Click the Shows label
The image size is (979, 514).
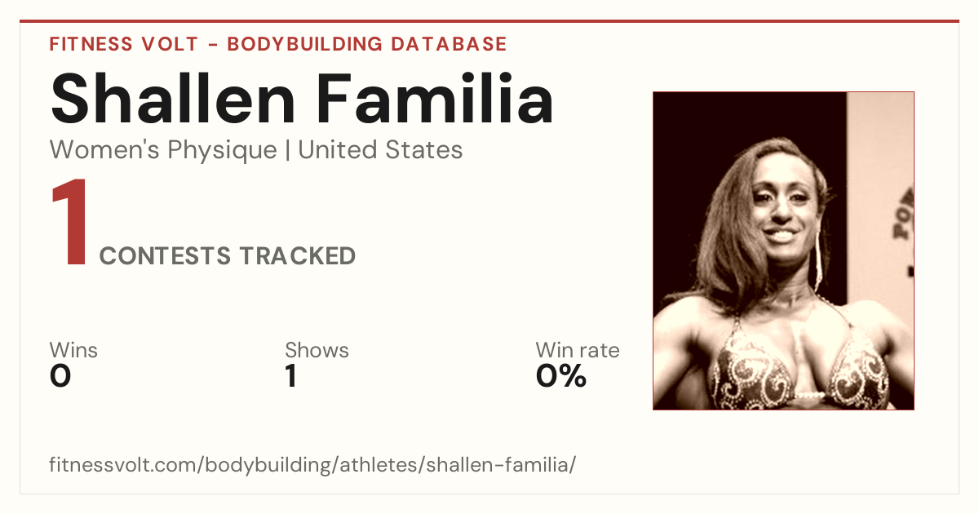pos(317,351)
